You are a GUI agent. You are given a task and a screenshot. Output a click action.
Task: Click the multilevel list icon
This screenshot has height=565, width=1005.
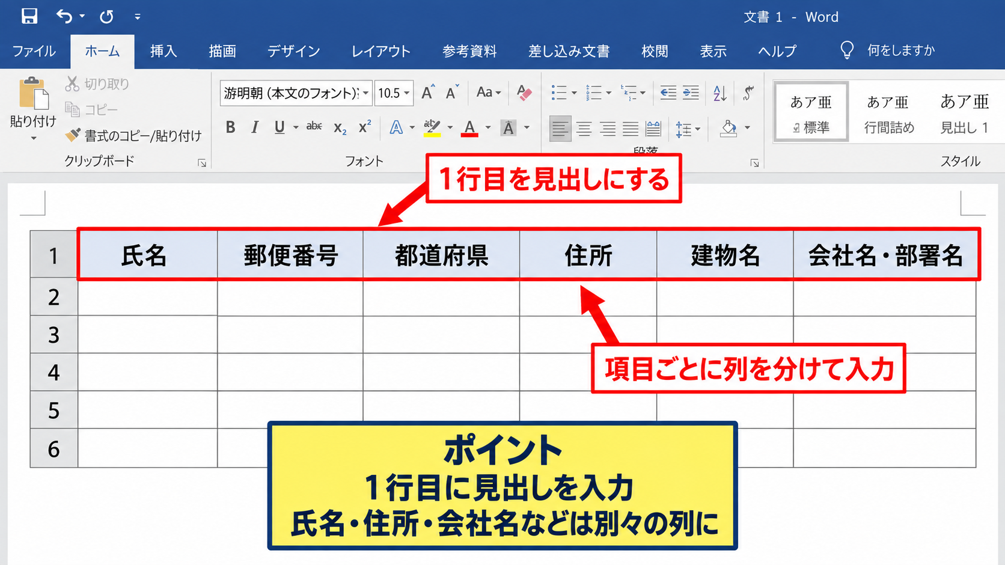tap(629, 93)
